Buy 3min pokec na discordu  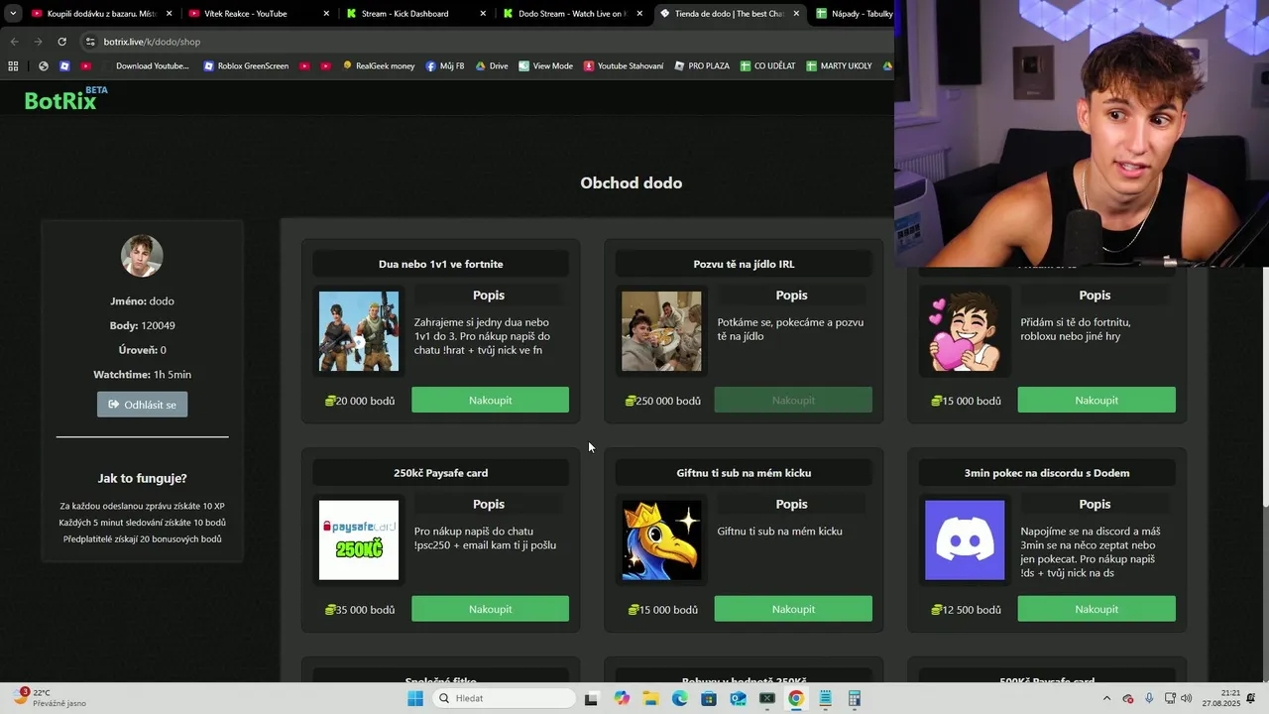point(1096,609)
